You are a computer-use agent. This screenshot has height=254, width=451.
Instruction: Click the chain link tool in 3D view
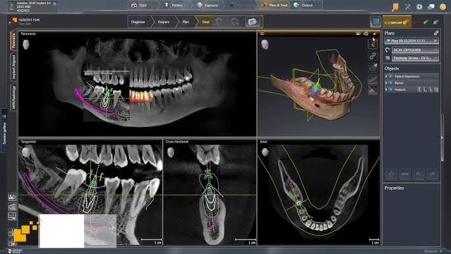coord(373,55)
